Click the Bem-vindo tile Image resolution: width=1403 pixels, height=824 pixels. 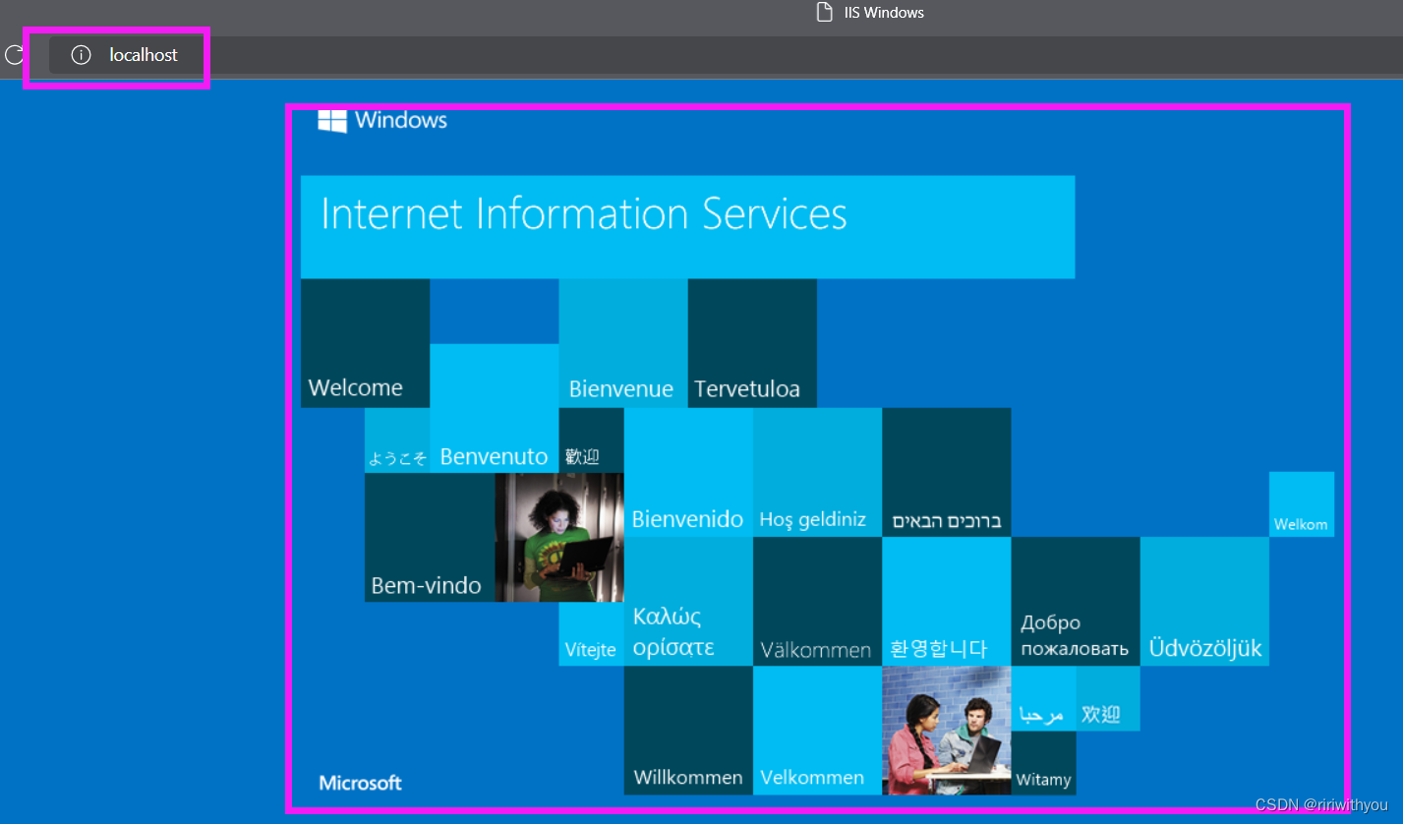pyautogui.click(x=430, y=537)
